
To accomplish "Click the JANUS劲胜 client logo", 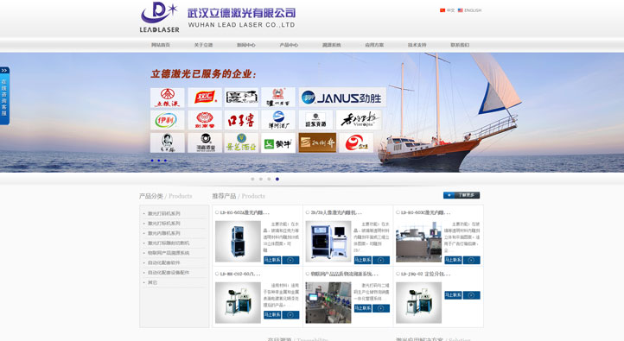I will click(x=342, y=98).
